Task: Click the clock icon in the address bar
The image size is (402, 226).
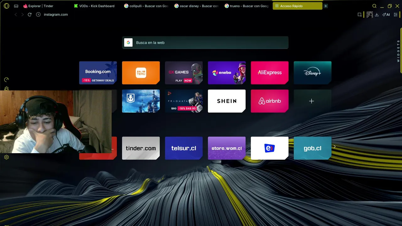Action: pyautogui.click(x=38, y=14)
